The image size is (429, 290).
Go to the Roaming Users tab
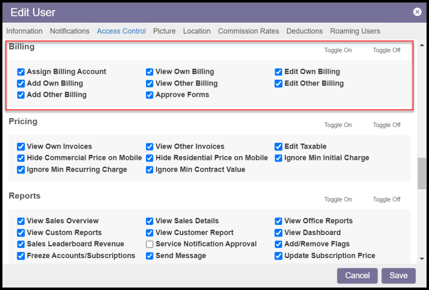click(355, 31)
